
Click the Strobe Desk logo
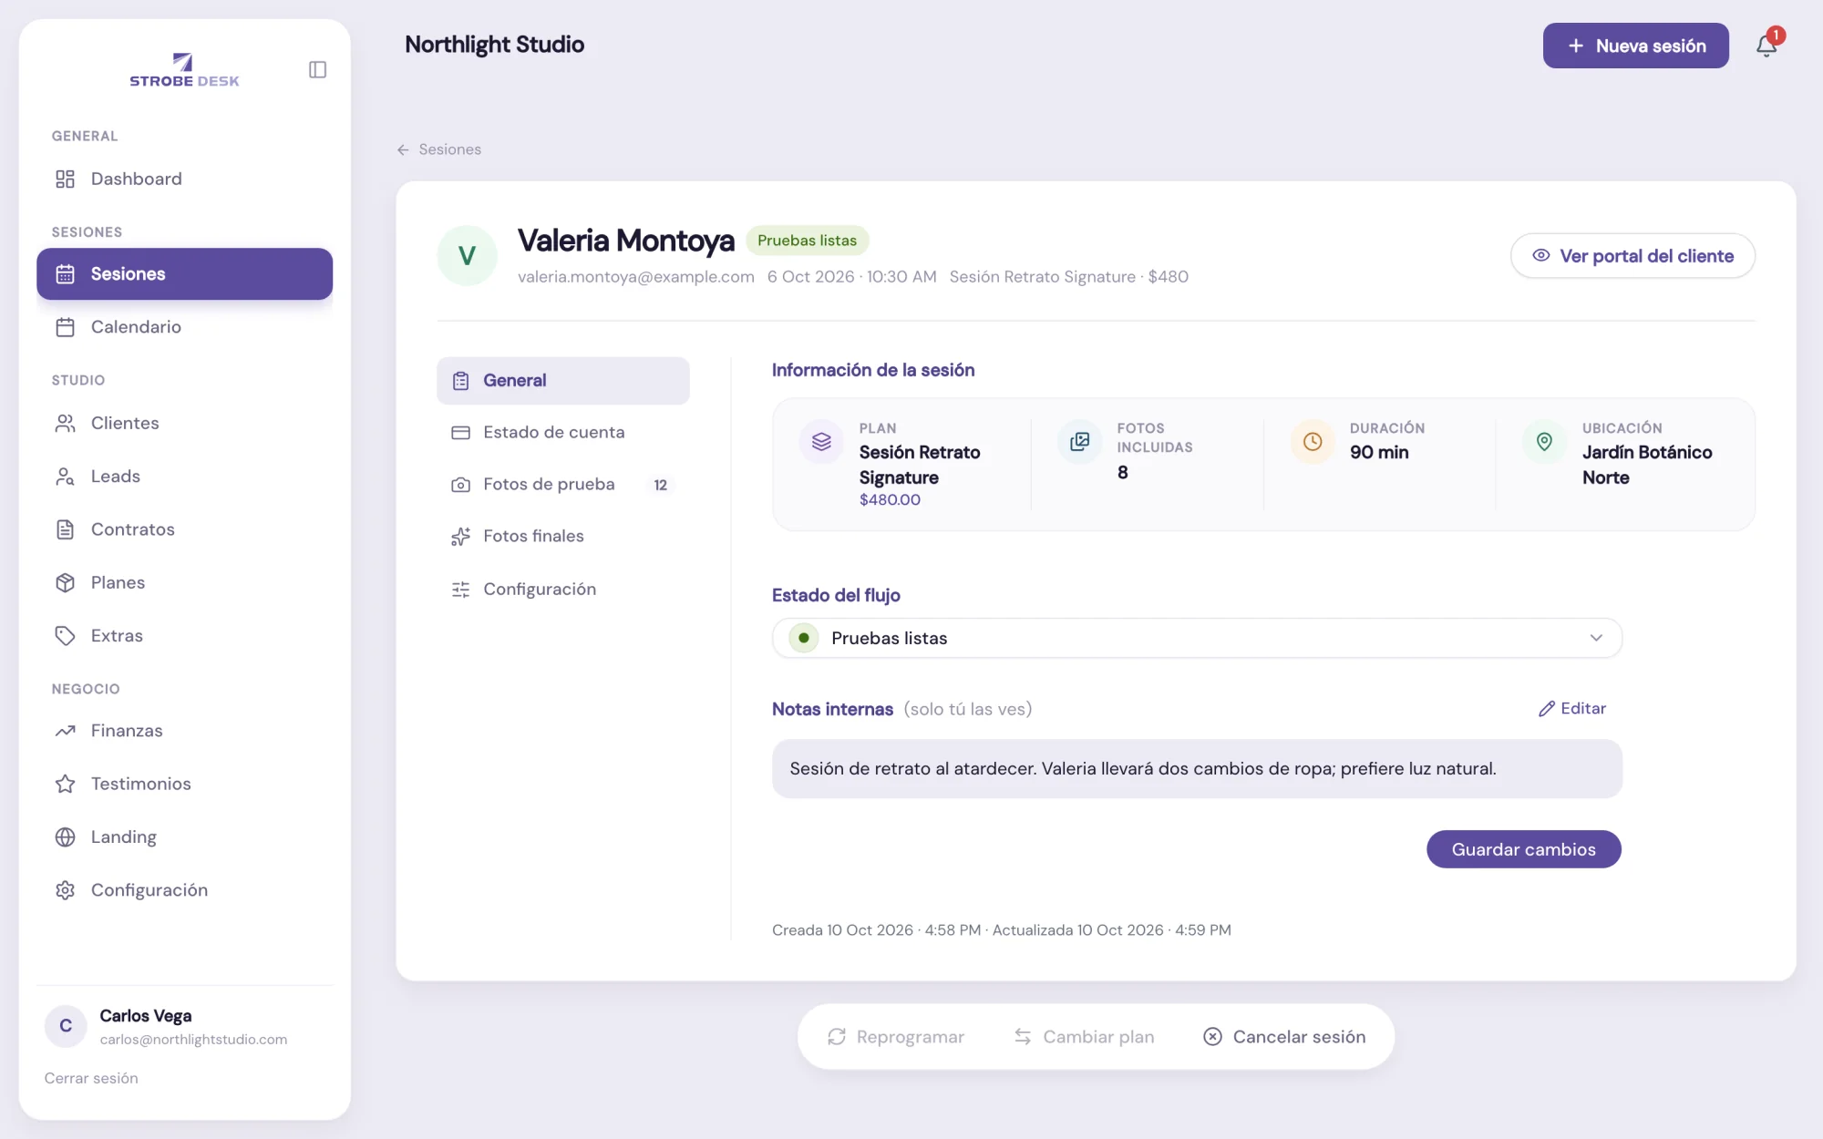pyautogui.click(x=184, y=70)
